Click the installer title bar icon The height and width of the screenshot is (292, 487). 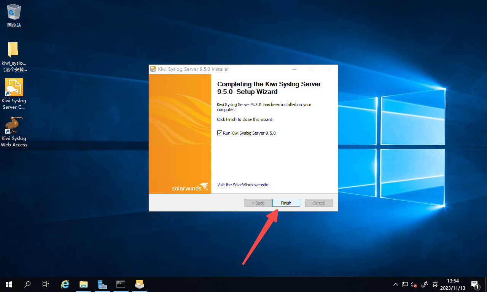[x=153, y=69]
